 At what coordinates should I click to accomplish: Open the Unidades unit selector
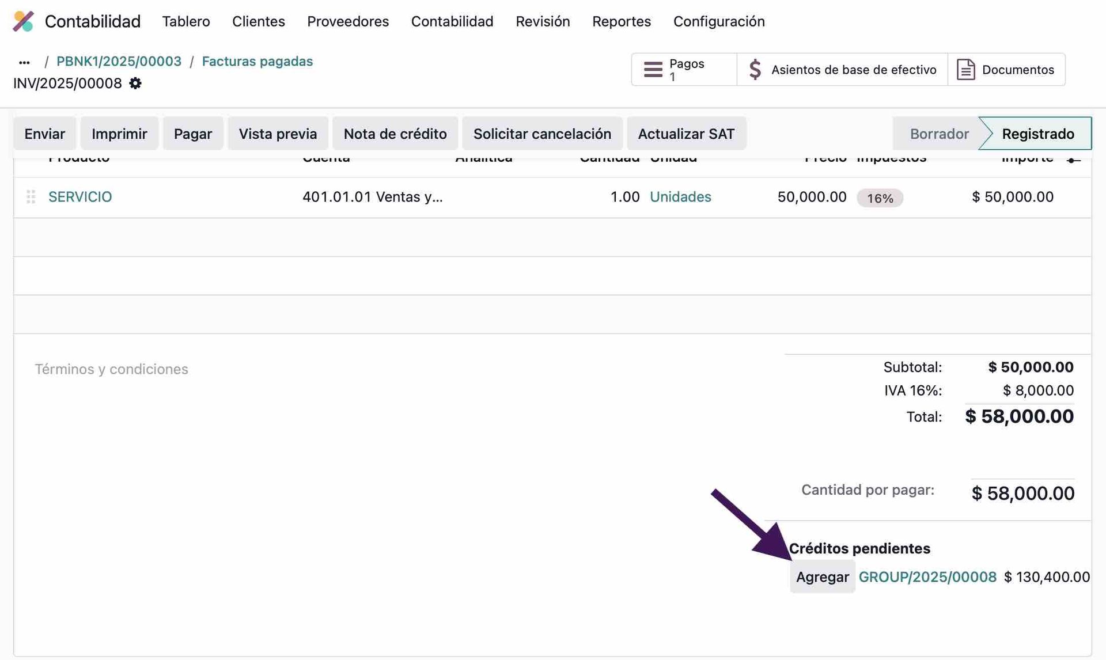680,197
